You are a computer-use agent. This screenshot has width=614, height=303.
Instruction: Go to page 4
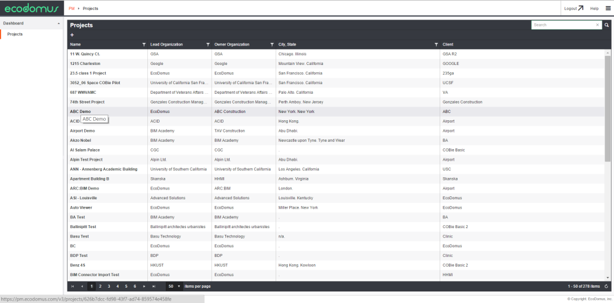pyautogui.click(x=117, y=286)
